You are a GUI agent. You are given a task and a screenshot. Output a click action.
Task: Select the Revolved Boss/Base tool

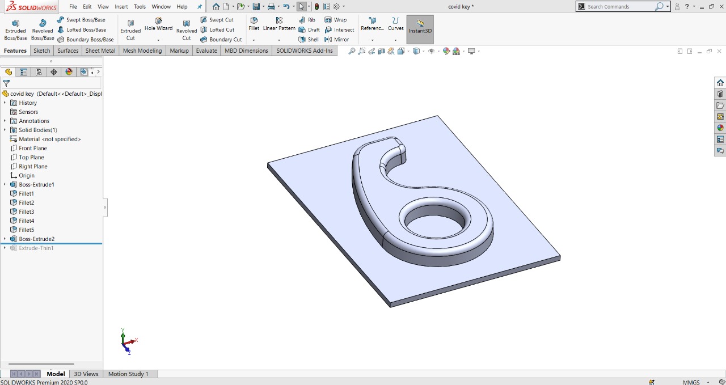click(x=43, y=30)
